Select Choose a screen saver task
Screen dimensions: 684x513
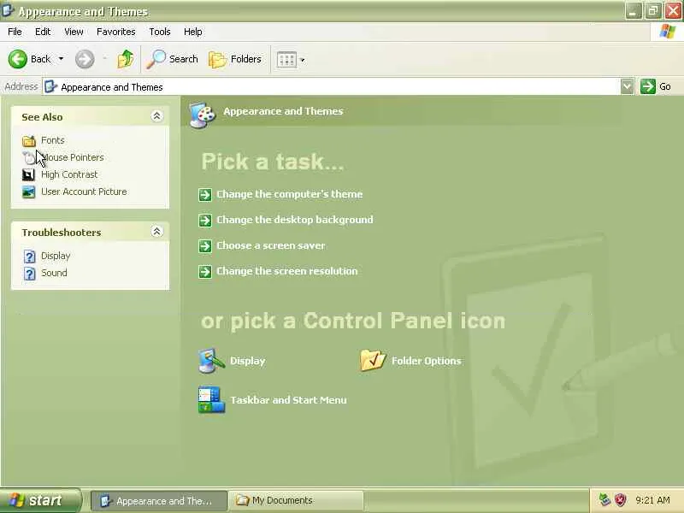point(271,245)
